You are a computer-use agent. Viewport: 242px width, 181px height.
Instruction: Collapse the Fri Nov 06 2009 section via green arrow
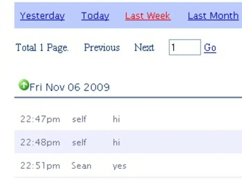click(x=23, y=85)
